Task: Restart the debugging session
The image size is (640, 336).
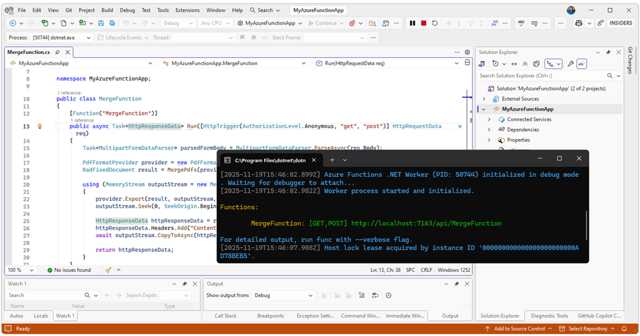Action: pyautogui.click(x=434, y=23)
